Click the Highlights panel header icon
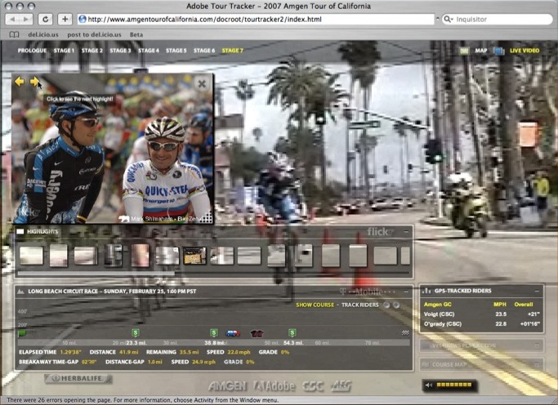558x405 pixels. click(x=20, y=231)
